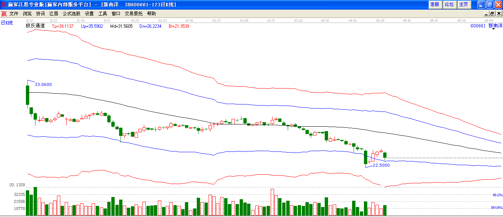Viewport: 503px width, 217px height.
Task: Select the Bt=21.3539 value
Action: click(x=179, y=26)
